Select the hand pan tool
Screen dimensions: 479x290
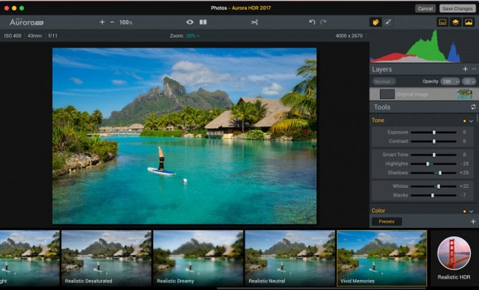375,22
